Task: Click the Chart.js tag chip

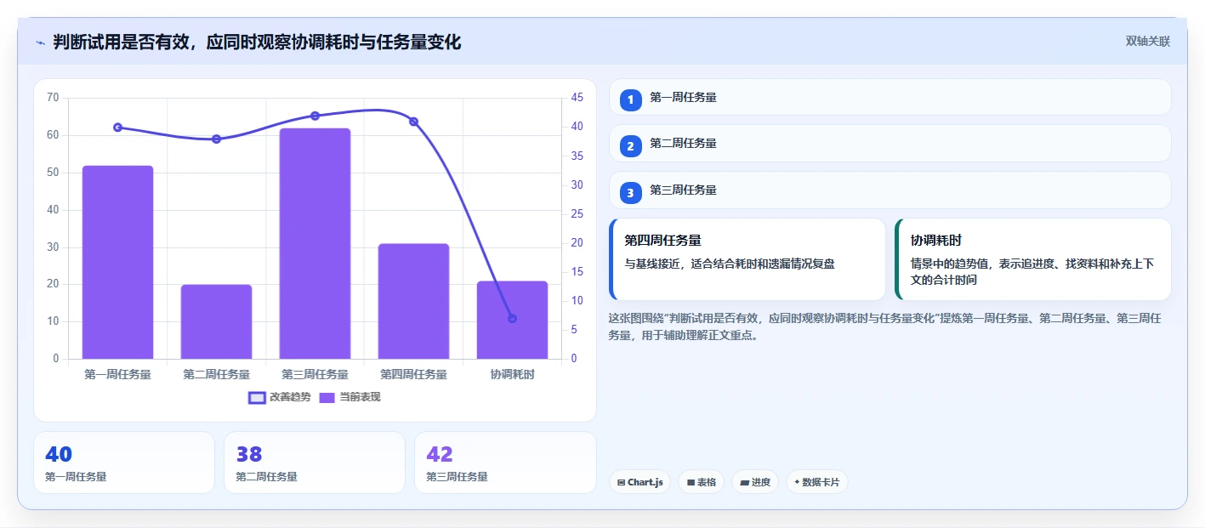Action: (x=639, y=482)
